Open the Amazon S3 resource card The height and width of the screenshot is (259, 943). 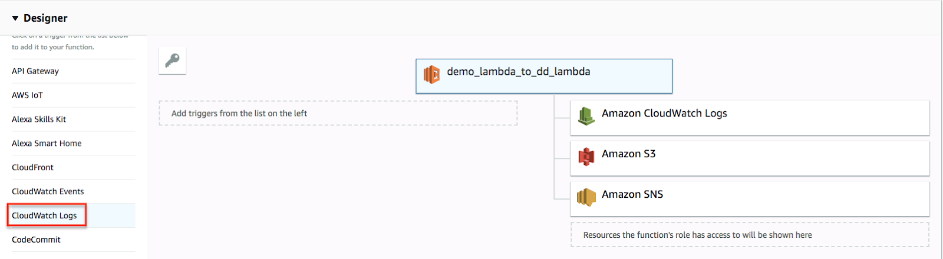(x=749, y=158)
